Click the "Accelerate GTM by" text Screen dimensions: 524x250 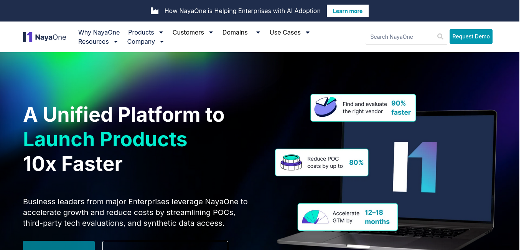[346, 217]
